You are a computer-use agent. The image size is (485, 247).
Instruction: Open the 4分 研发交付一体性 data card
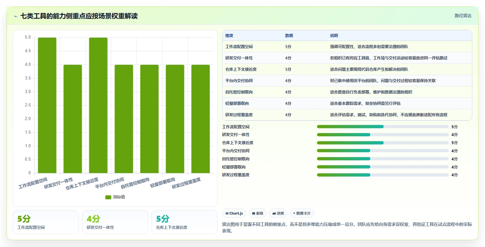point(115,222)
